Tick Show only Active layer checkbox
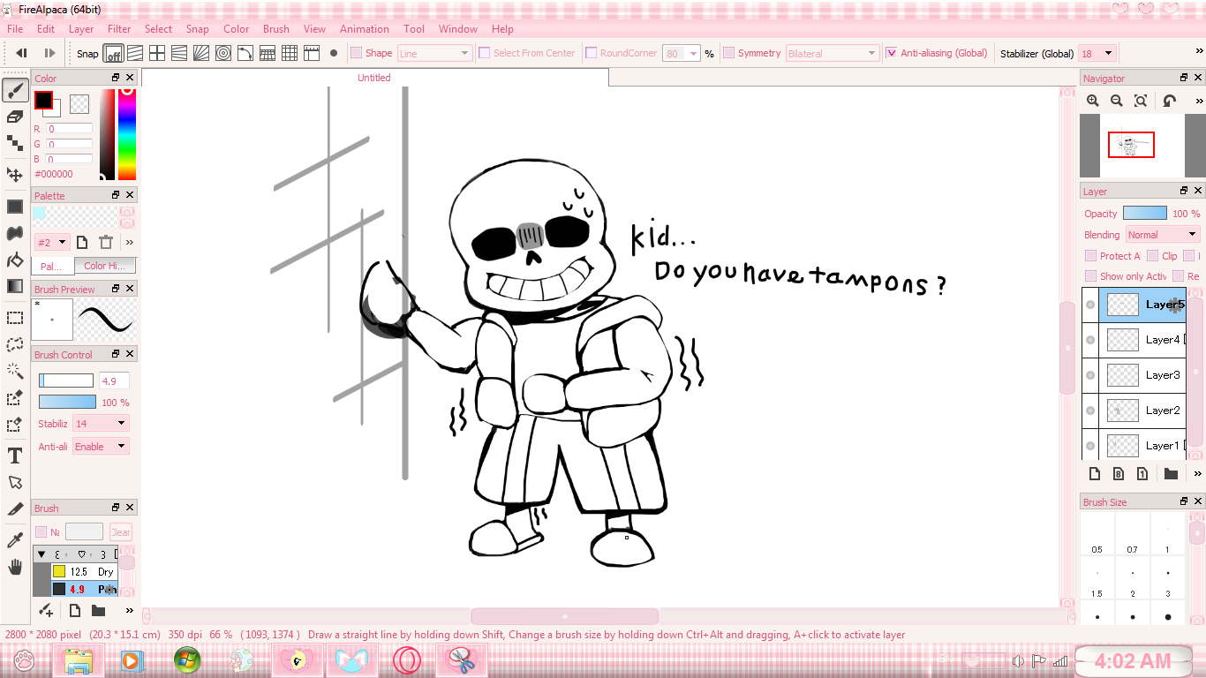The height and width of the screenshot is (678, 1206). point(1091,276)
